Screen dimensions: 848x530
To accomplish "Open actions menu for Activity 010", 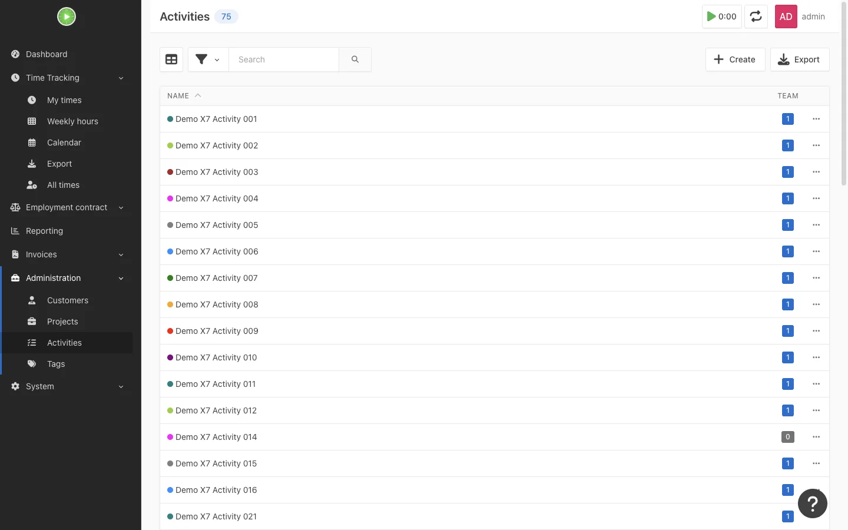I will pyautogui.click(x=816, y=357).
